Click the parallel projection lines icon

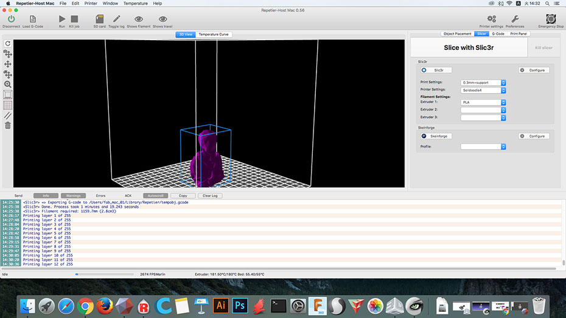pos(7,116)
